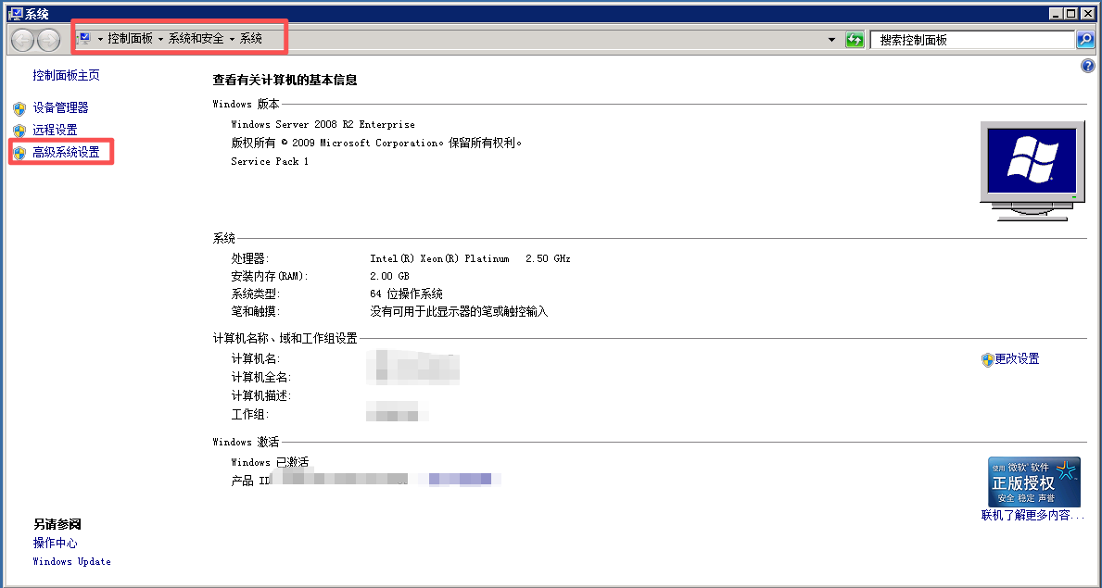Click the Windows 已激活 text
Screen dimensions: 1102x588
point(270,462)
